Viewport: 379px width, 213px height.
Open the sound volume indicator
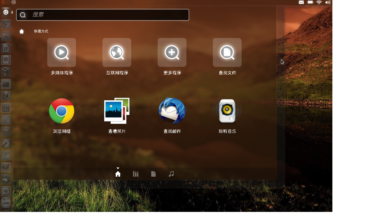(328, 2)
